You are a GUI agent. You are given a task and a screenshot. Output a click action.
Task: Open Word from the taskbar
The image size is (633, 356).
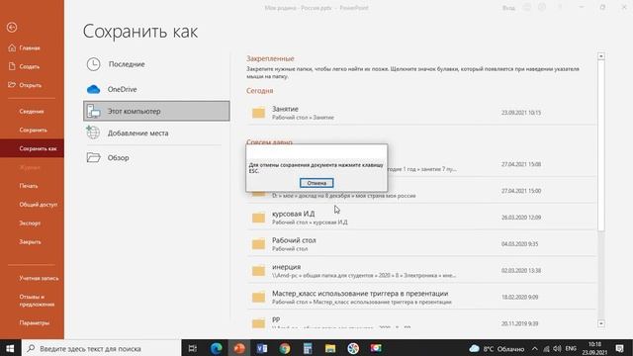point(261,348)
